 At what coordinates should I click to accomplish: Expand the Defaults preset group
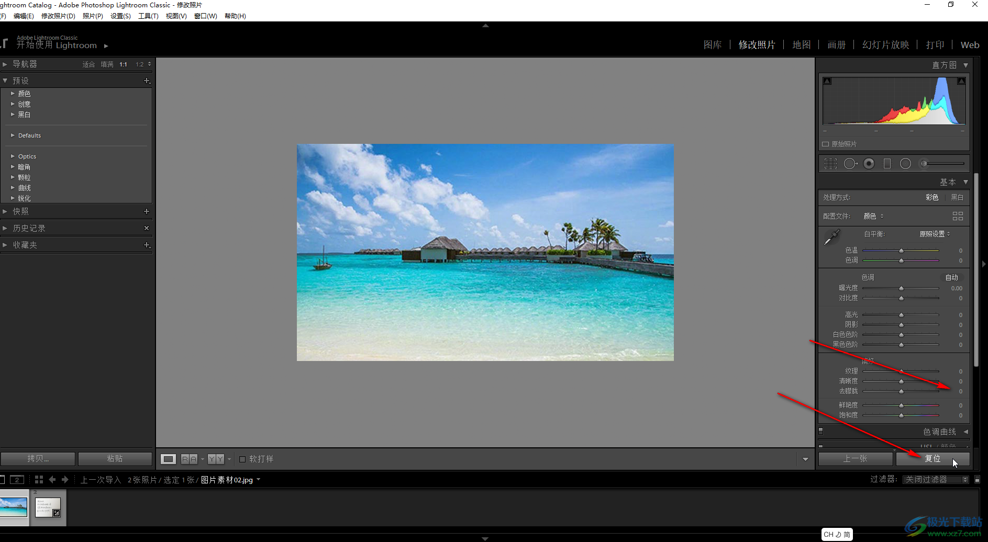tap(13, 135)
